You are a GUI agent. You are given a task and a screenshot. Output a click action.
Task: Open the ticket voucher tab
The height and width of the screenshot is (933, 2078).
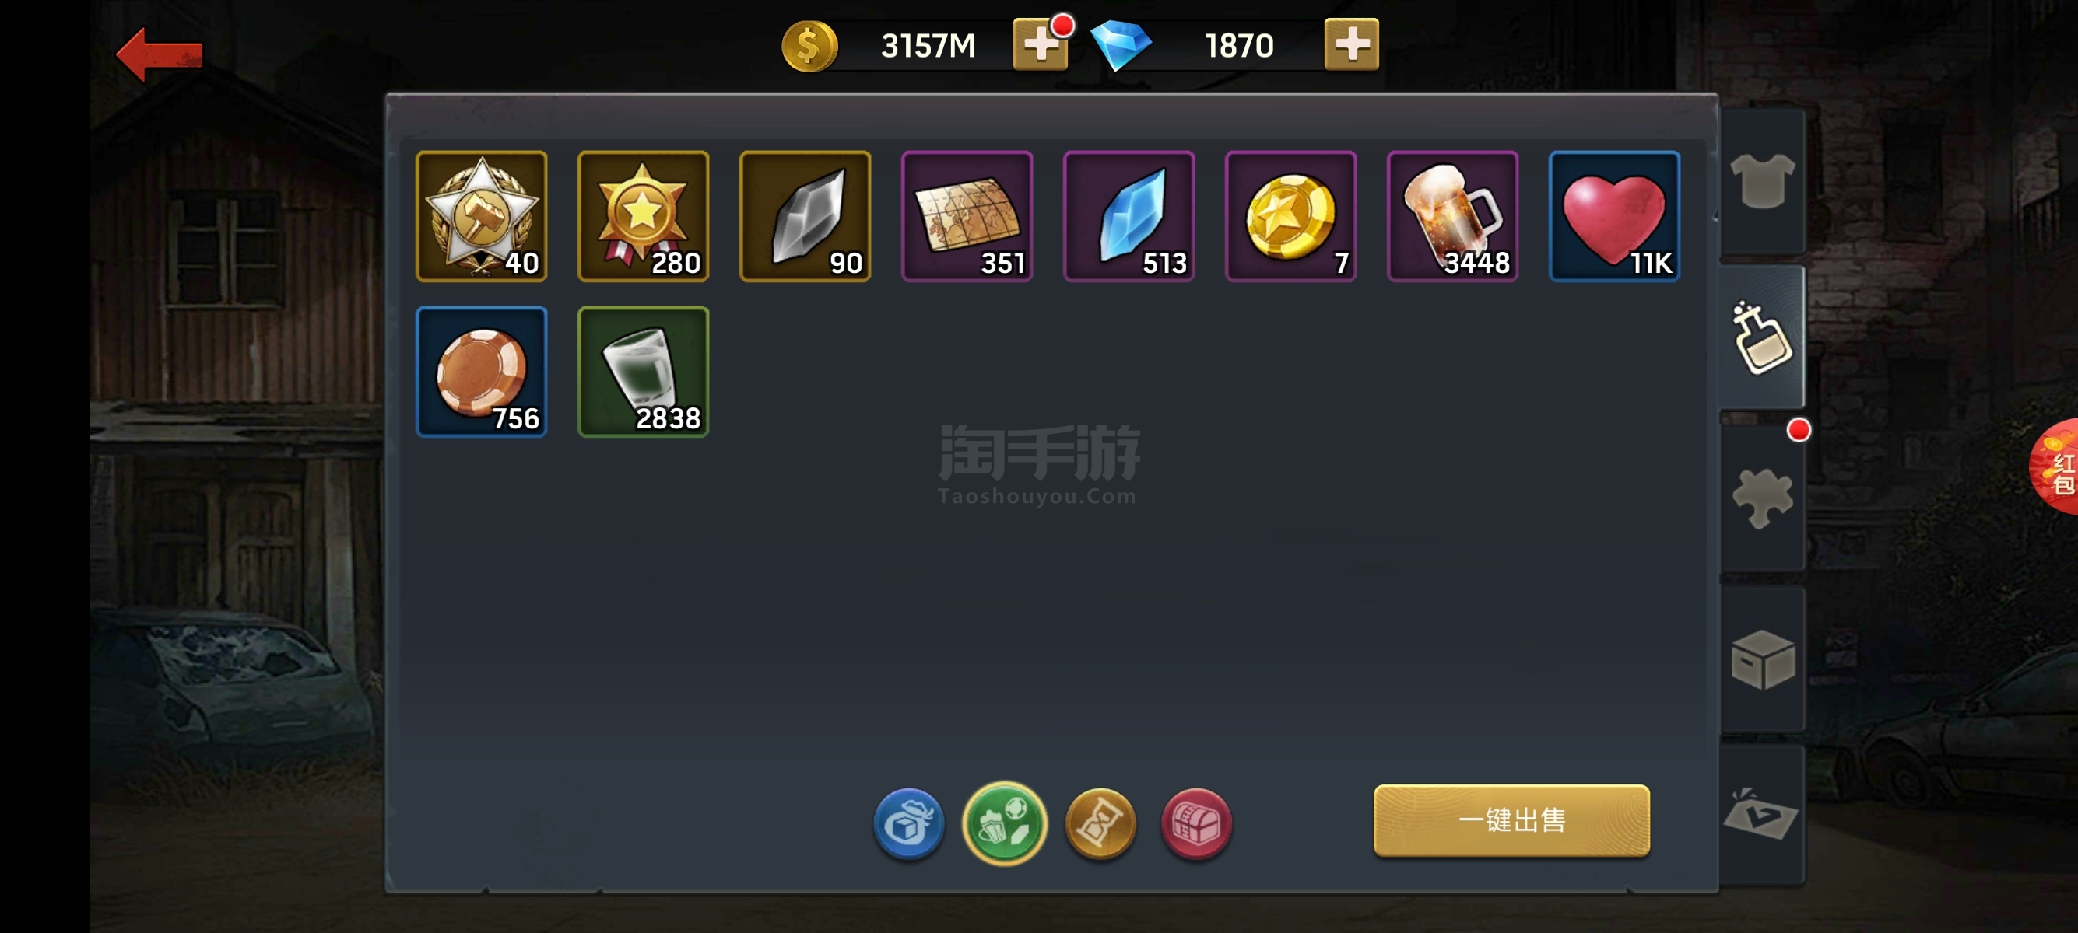point(1762,815)
